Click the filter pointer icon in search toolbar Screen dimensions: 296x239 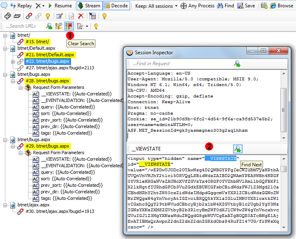pyautogui.click(x=80, y=26)
